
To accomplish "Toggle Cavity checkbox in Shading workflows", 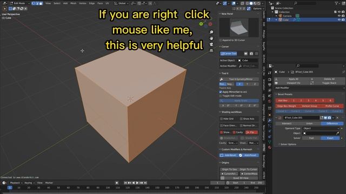I will coord(234,132).
